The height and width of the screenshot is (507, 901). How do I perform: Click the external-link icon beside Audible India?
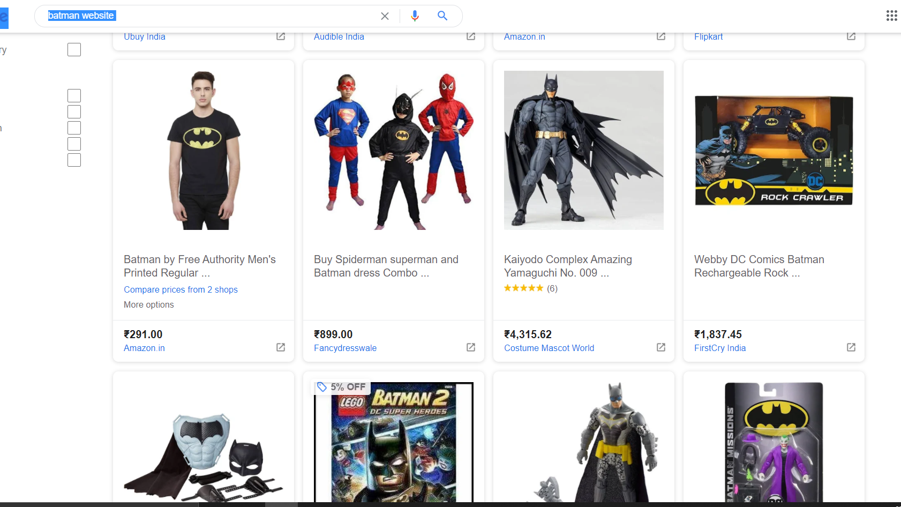471,36
